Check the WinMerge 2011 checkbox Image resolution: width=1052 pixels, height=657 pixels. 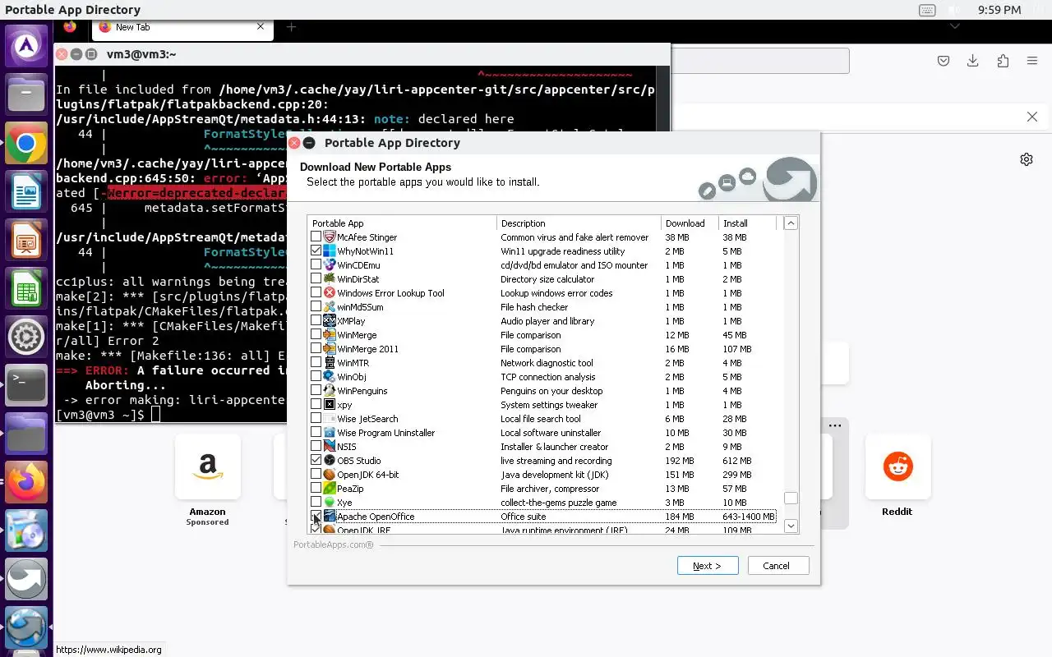tap(316, 349)
